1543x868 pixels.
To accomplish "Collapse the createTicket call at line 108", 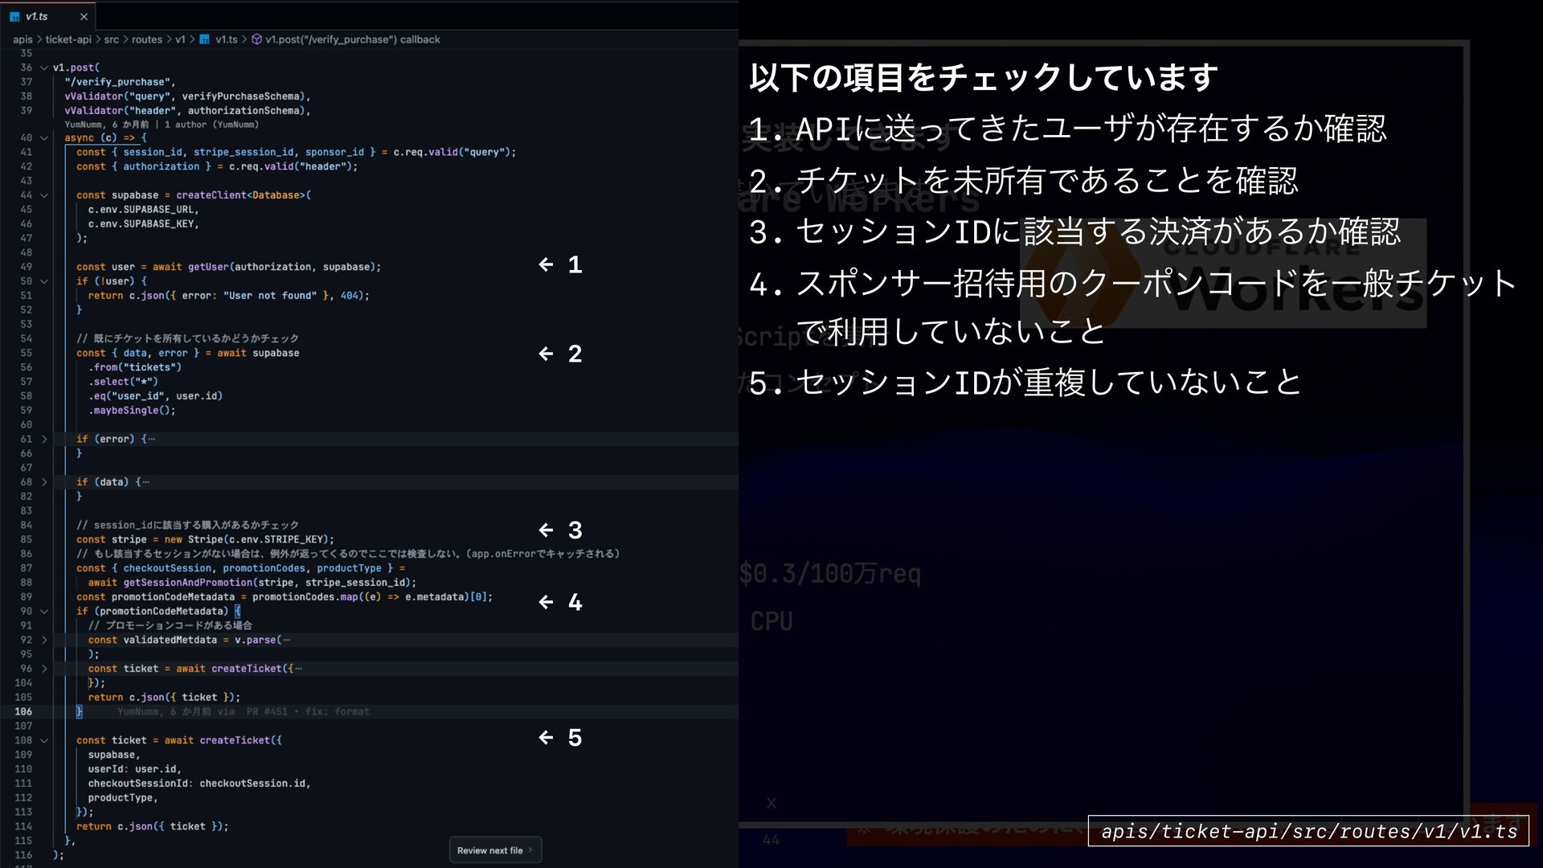I will click(44, 741).
